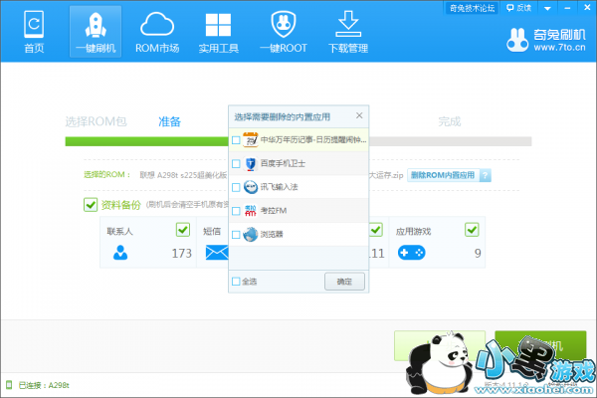Check the 中华万年历记事 checkbox
Image resolution: width=597 pixels, height=398 pixels.
click(236, 140)
